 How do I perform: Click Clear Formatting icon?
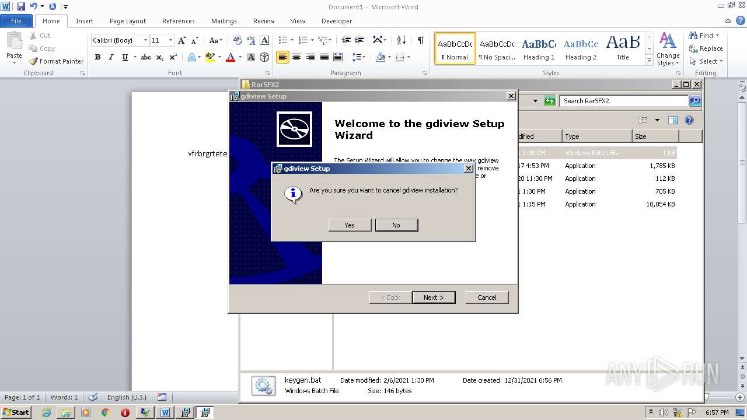(237, 40)
